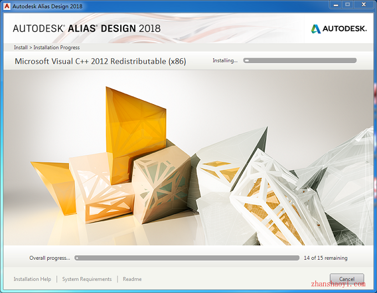The width and height of the screenshot is (377, 293).
Task: Click the Autodesk Alias icon in title bar
Action: pos(7,6)
